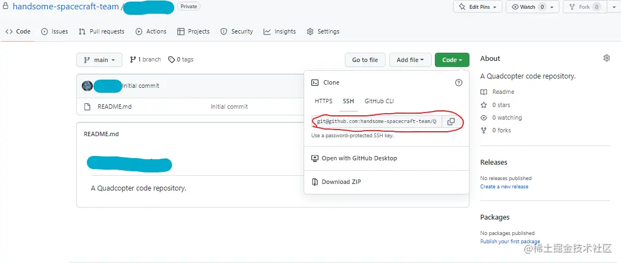View the 1 branch link
The height and width of the screenshot is (263, 621).
tap(146, 59)
